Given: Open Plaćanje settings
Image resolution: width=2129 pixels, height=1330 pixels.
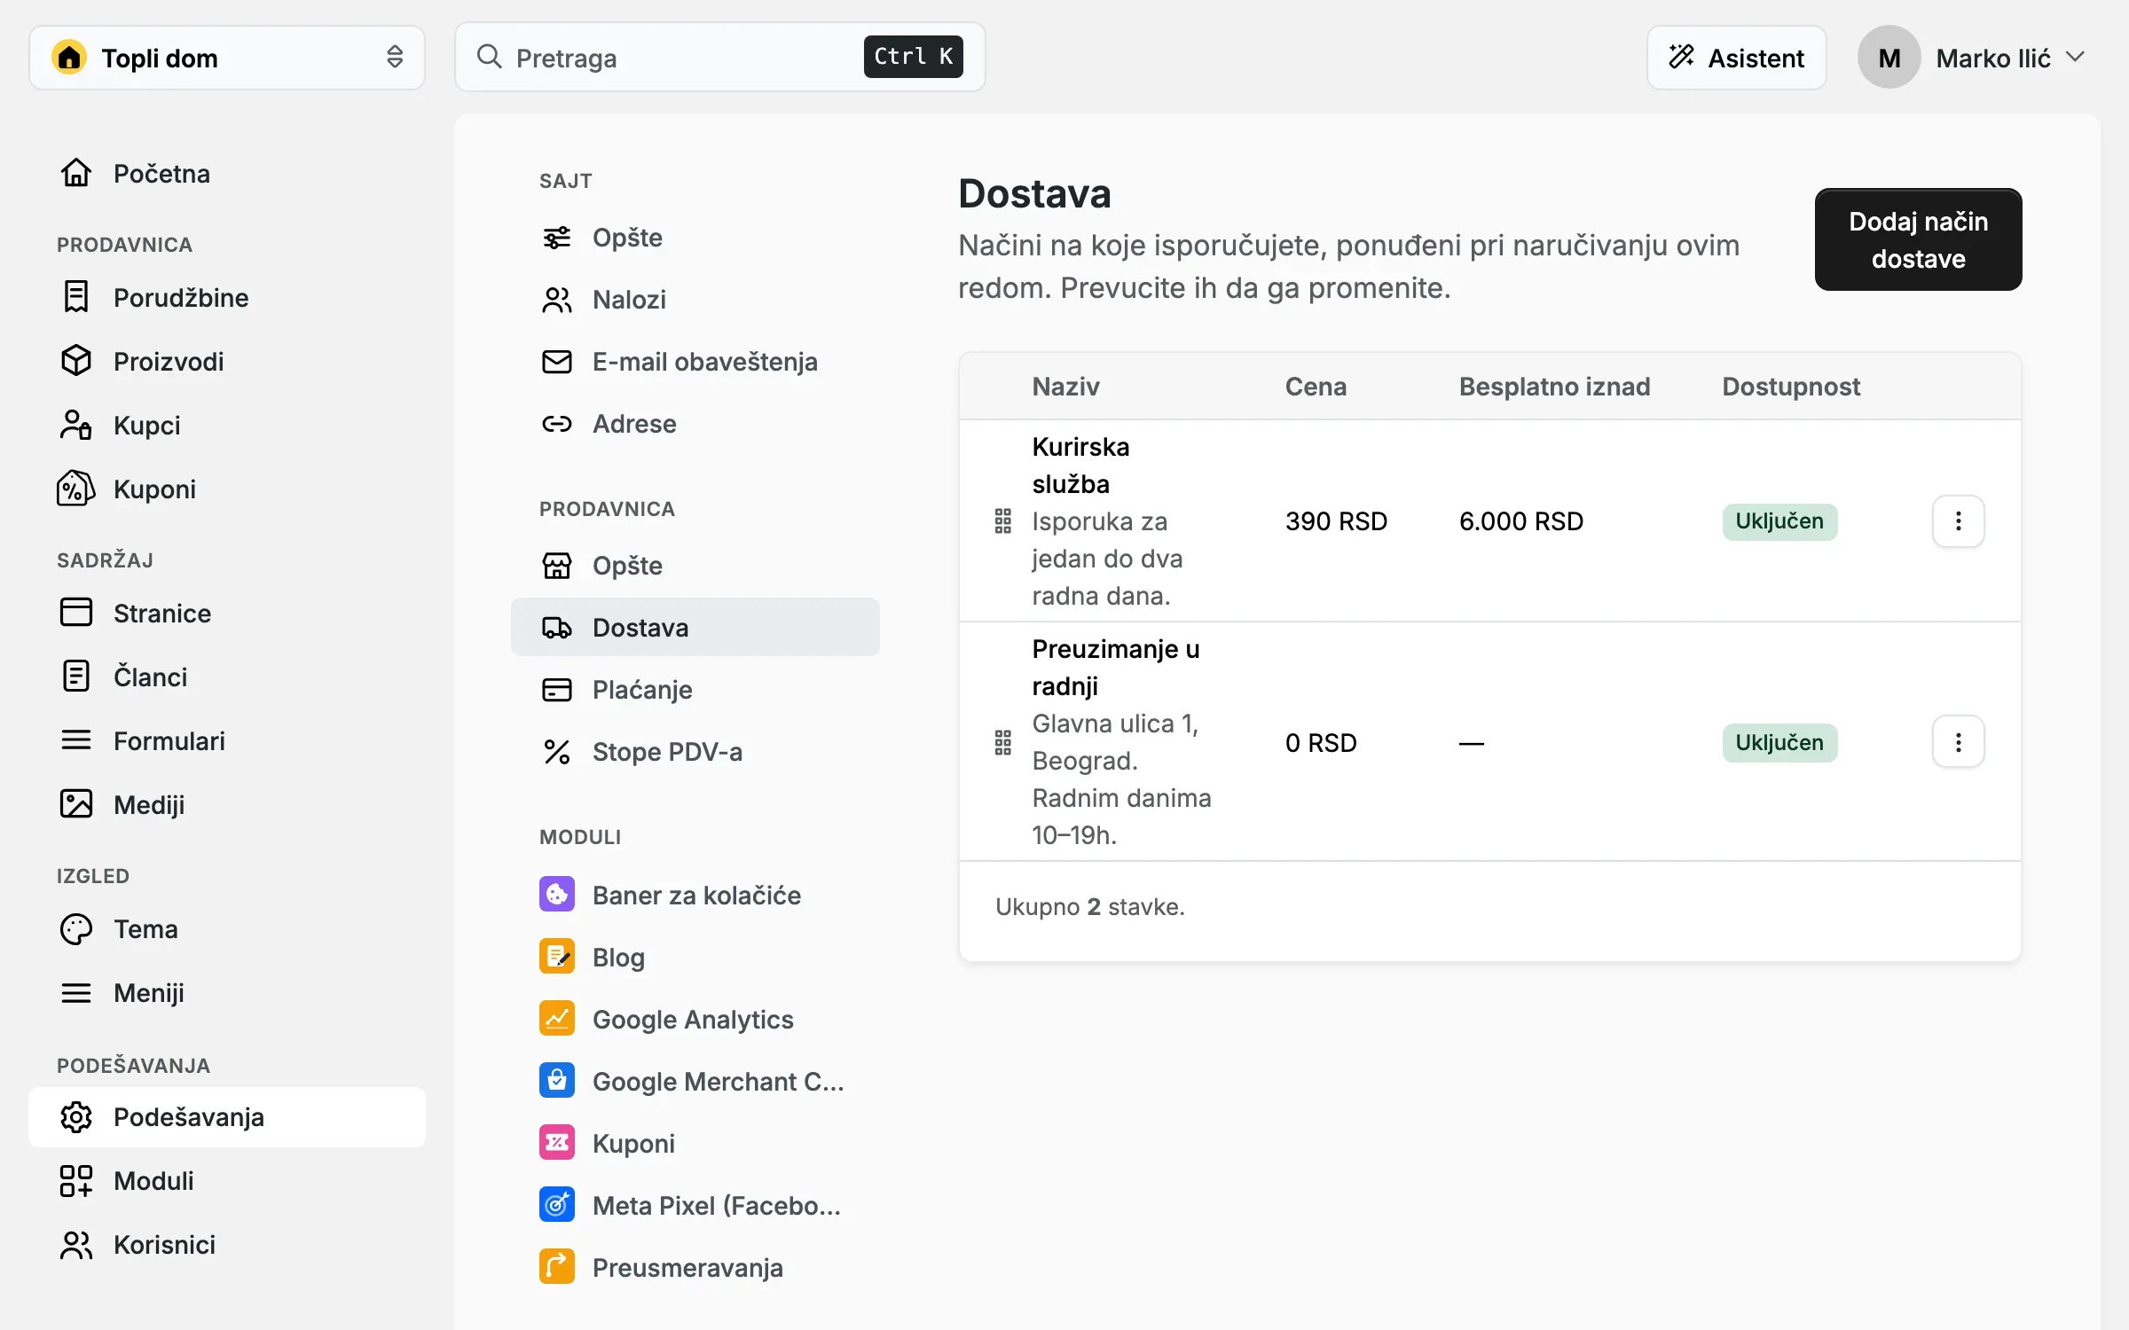Looking at the screenshot, I should [x=695, y=689].
